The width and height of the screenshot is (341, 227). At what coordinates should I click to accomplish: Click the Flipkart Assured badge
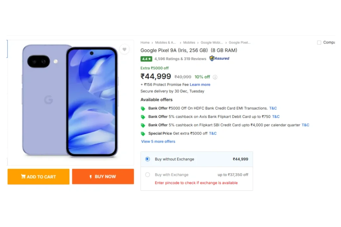(x=219, y=58)
